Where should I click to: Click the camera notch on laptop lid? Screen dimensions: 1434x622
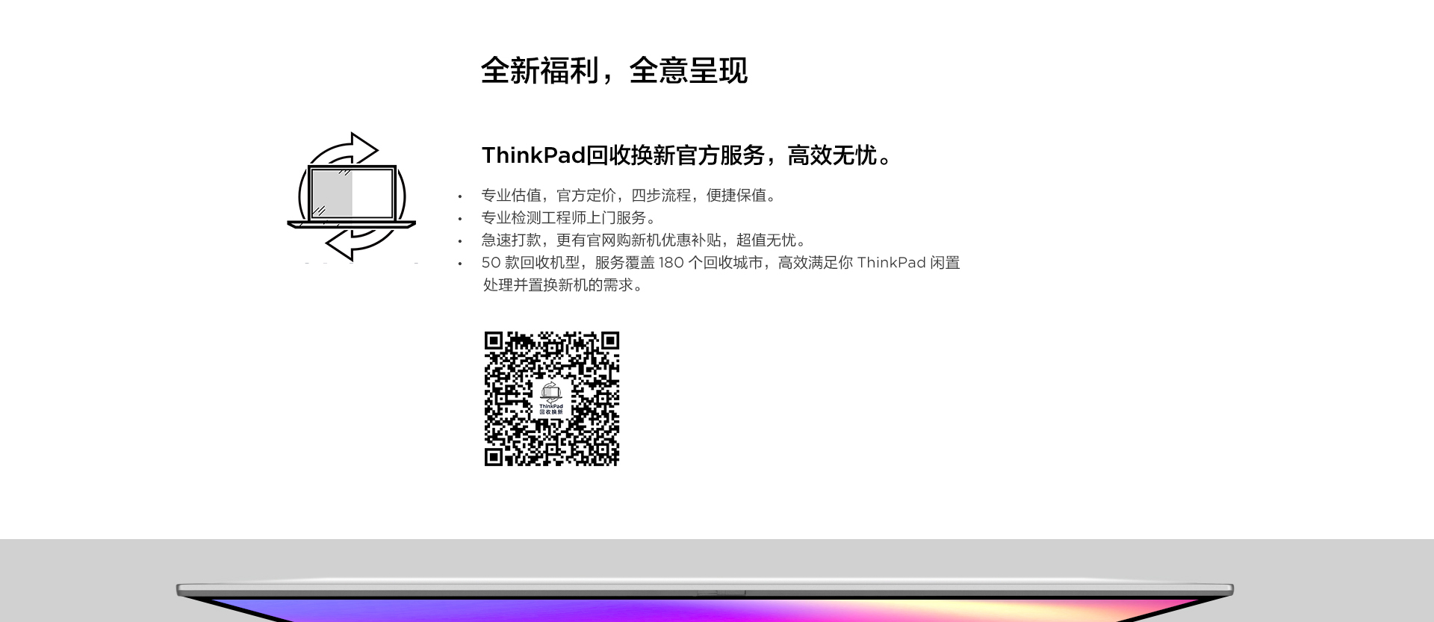pos(720,594)
